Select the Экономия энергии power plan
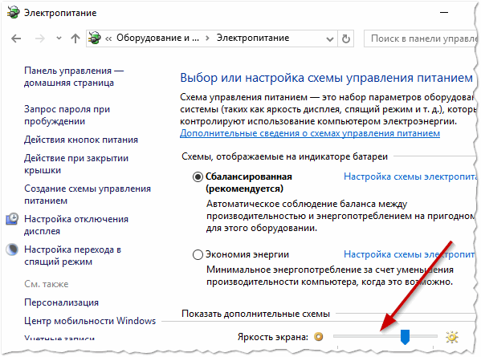481x357 pixels. click(198, 254)
